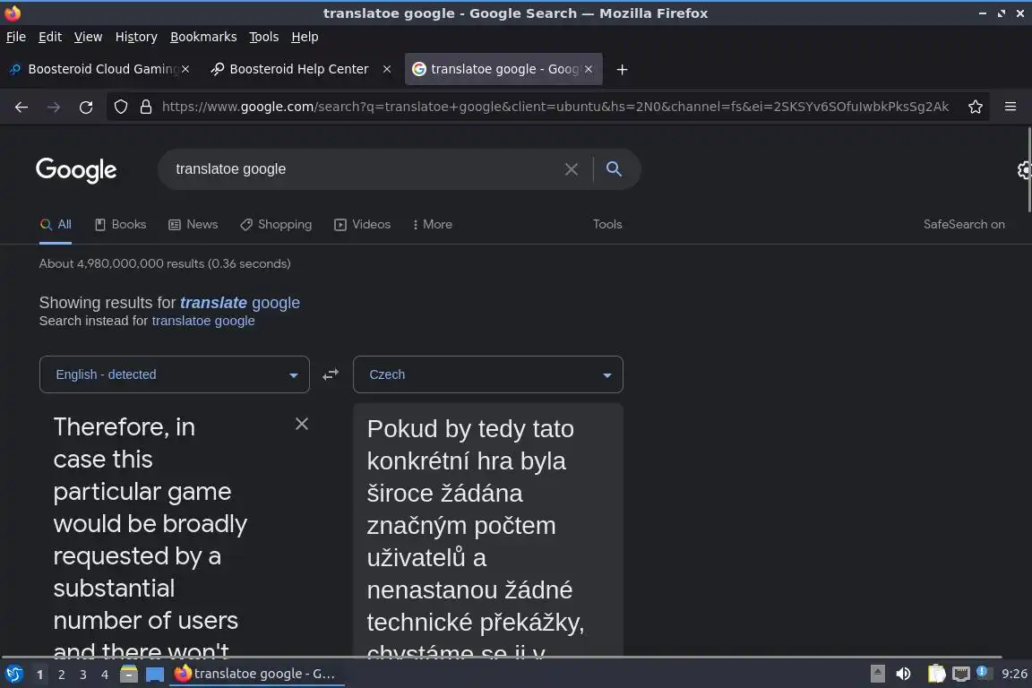The width and height of the screenshot is (1032, 688).
Task: Click the 9:26 clock
Action: pyautogui.click(x=1014, y=674)
